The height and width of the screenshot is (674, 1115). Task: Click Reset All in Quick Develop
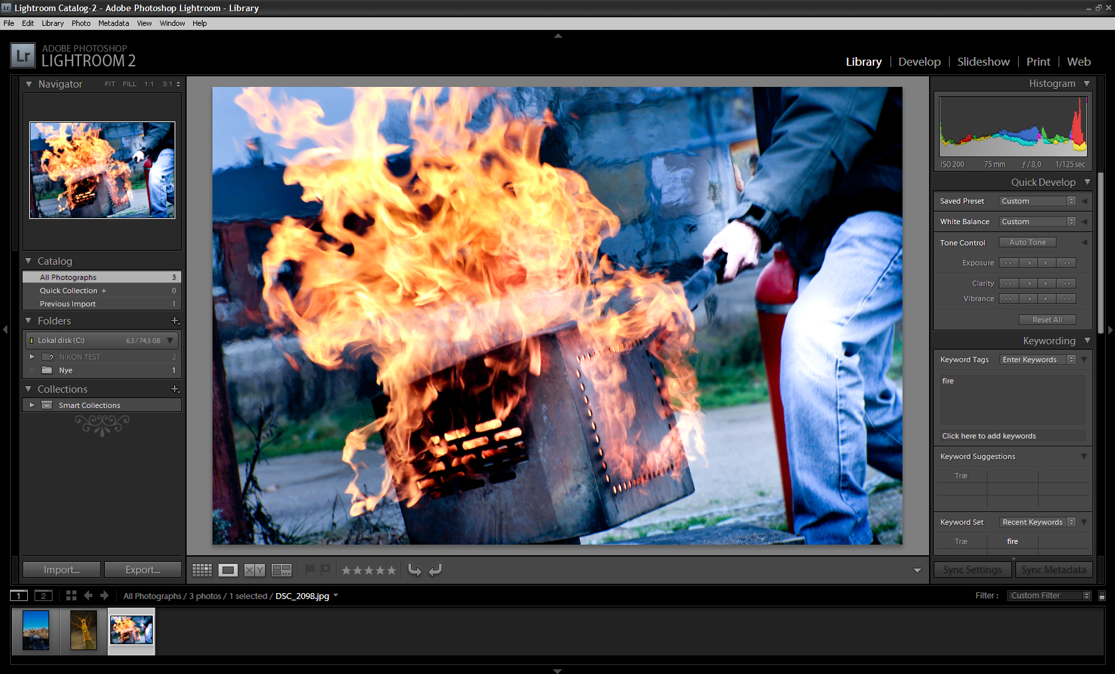[1047, 320]
